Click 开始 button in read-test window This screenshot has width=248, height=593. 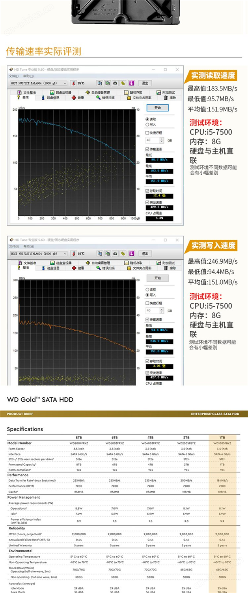pyautogui.click(x=158, y=108)
